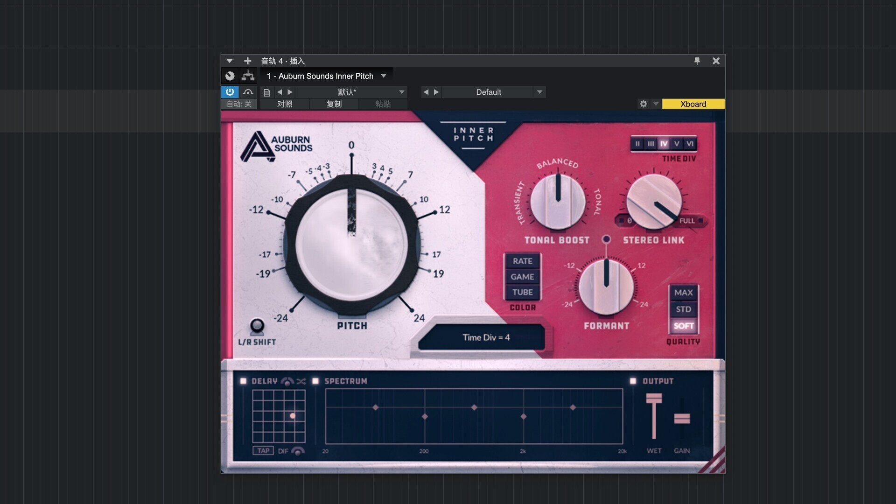Click the Formant knob
The width and height of the screenshot is (896, 504).
click(x=606, y=287)
